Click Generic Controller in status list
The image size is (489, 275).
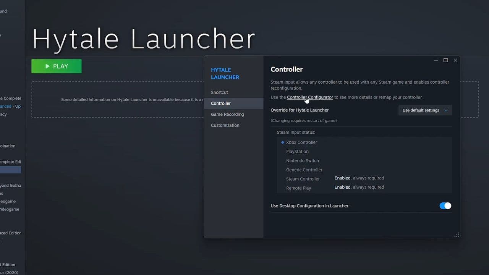pyautogui.click(x=304, y=170)
